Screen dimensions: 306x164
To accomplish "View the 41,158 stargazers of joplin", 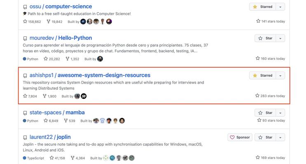I will point(57,158).
